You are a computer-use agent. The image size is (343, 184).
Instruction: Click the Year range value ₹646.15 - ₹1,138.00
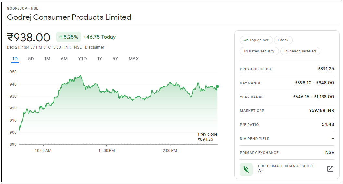pyautogui.click(x=313, y=97)
